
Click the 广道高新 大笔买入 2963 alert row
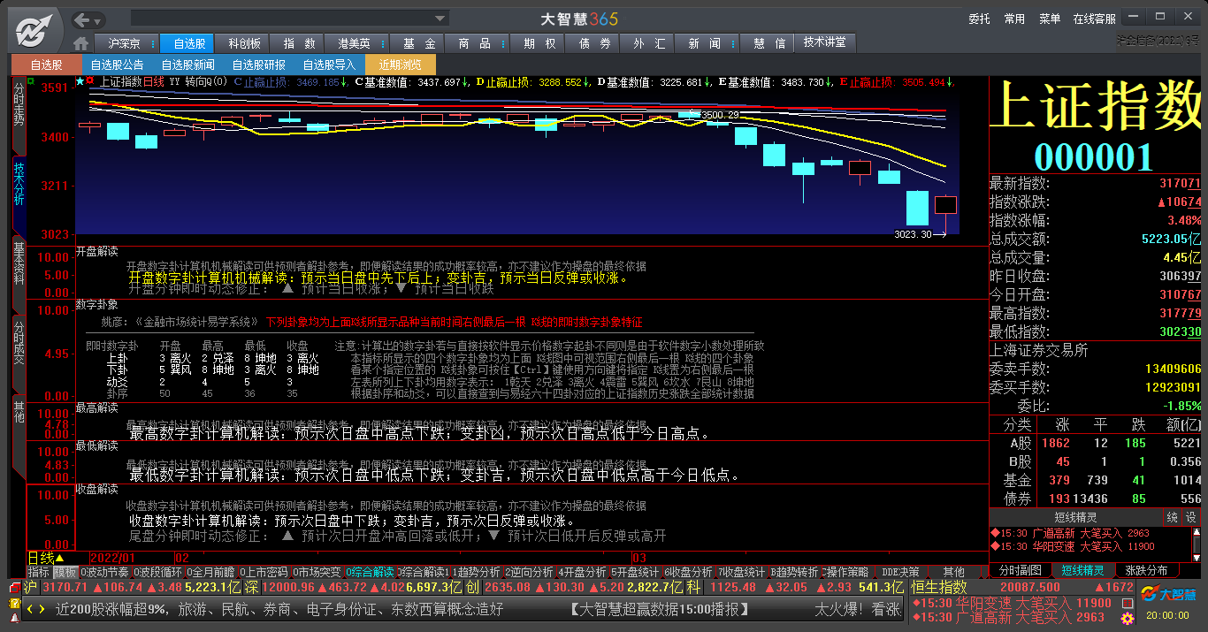tap(1070, 533)
